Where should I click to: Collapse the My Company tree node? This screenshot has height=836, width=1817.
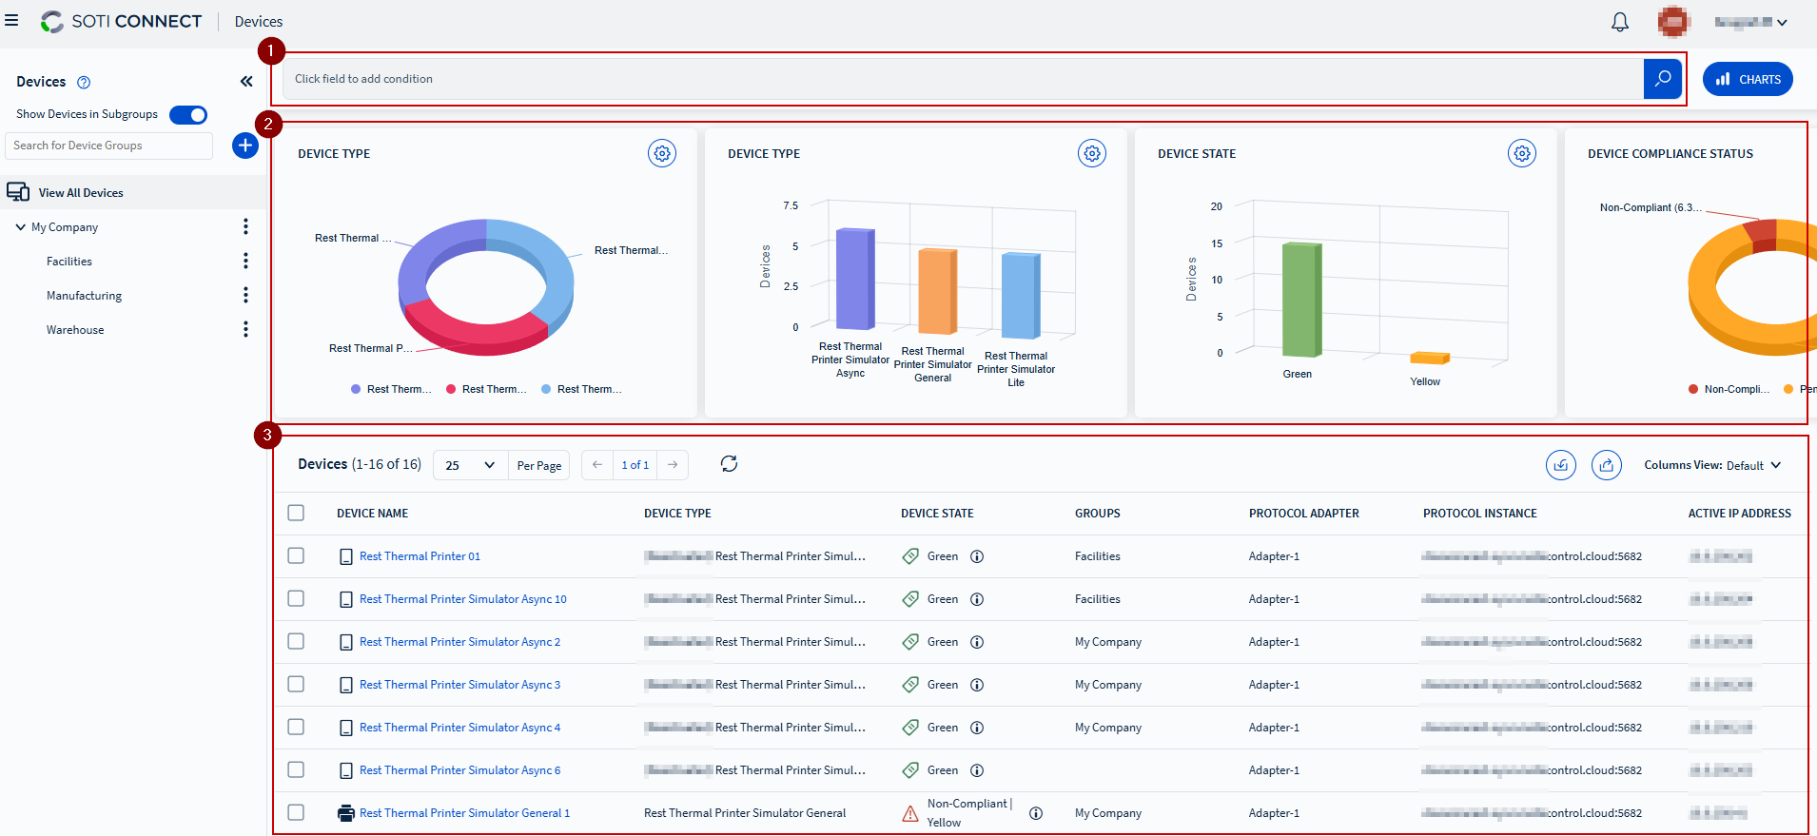(x=21, y=227)
